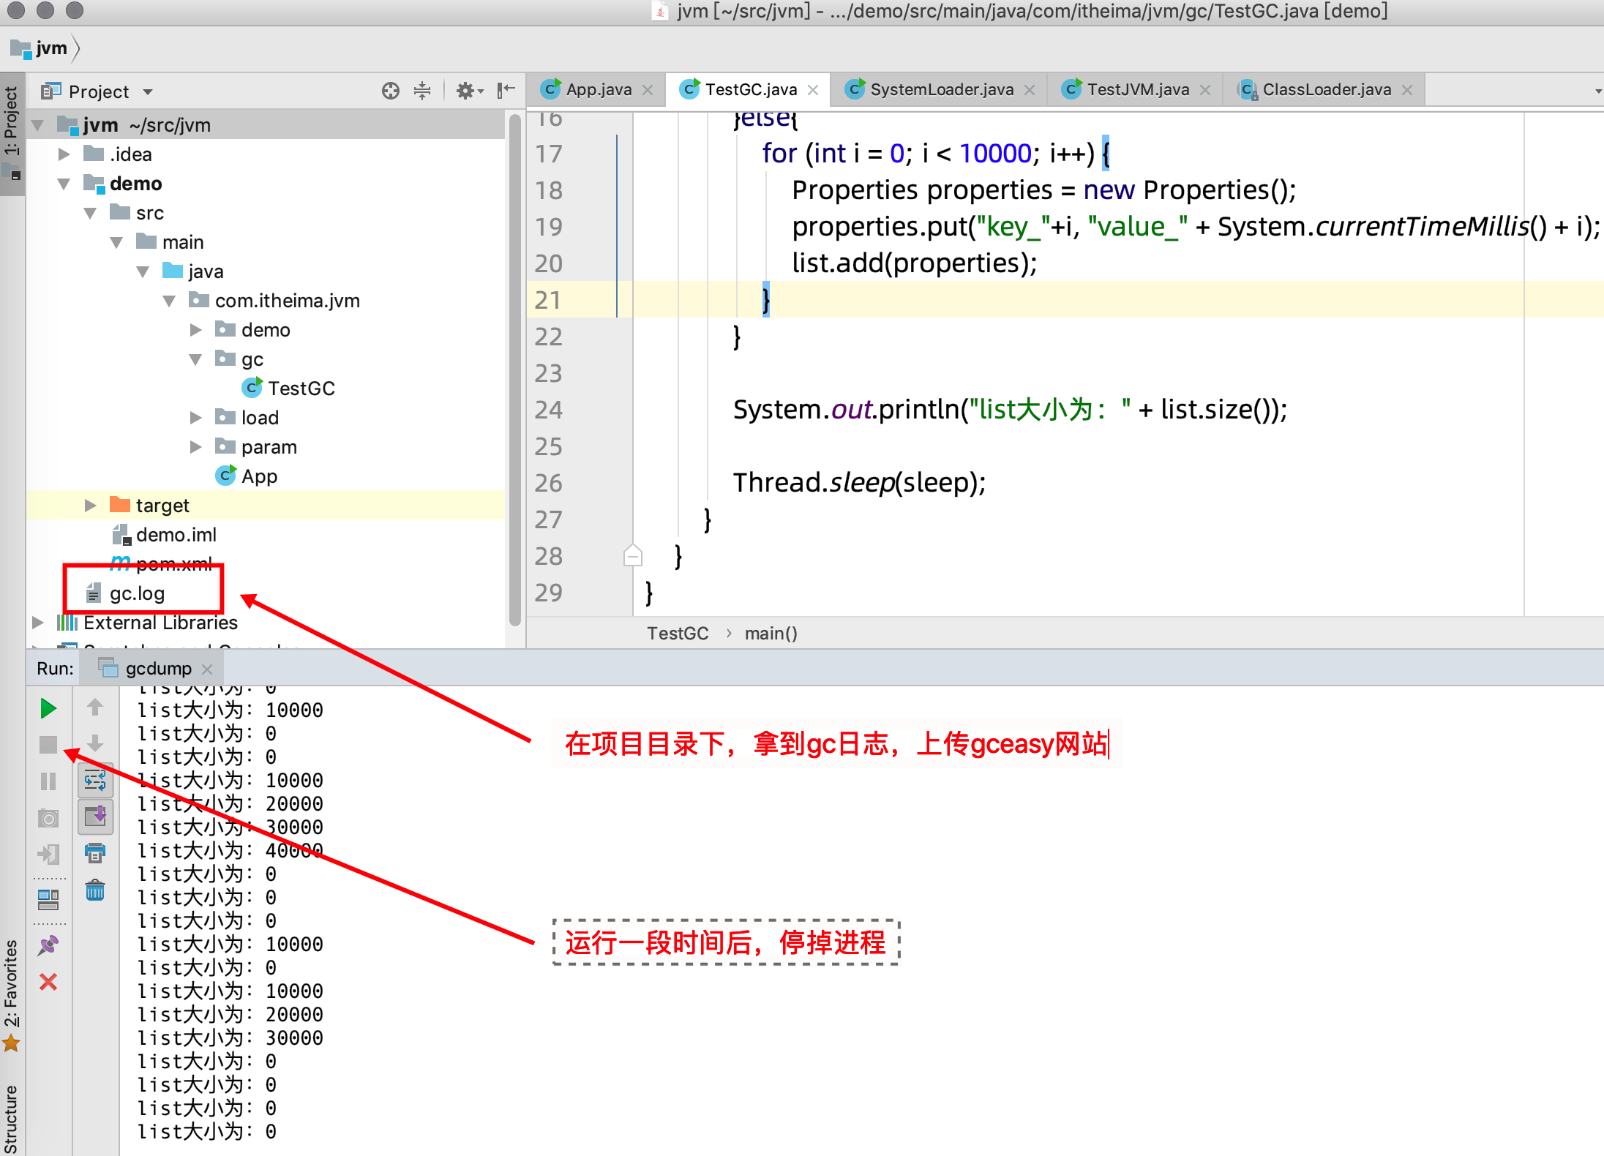Collapse the gc package node
Screen dimensions: 1604x1156
tap(195, 359)
